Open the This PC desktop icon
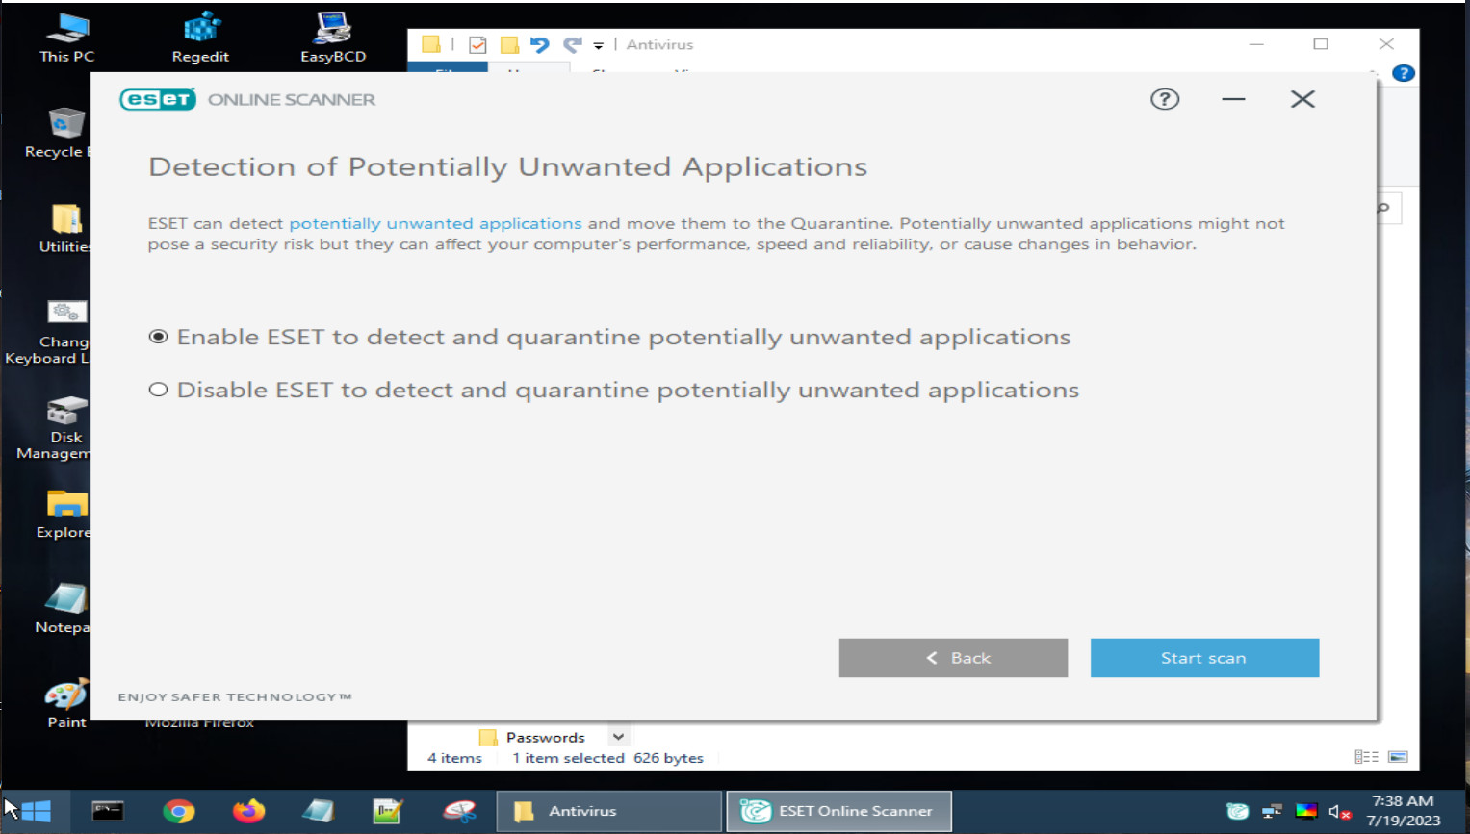1470x834 pixels. (66, 38)
